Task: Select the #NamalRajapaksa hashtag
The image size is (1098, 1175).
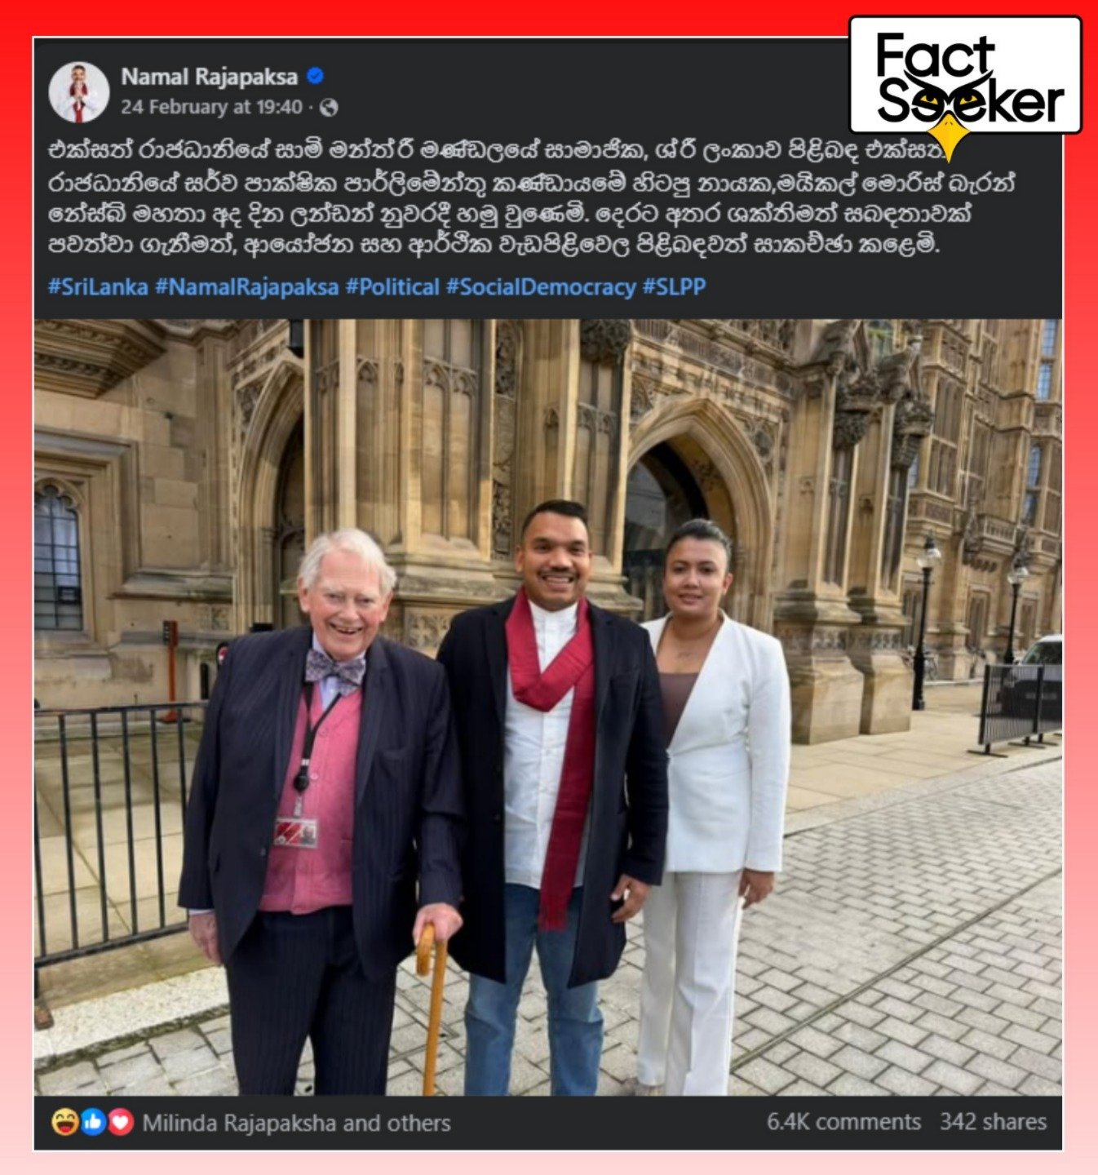Action: (x=246, y=286)
